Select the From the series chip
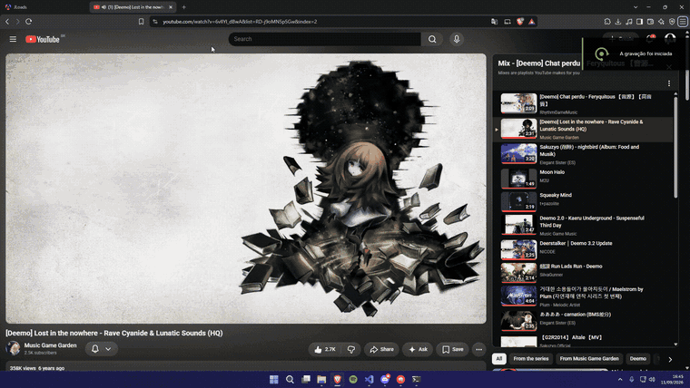 tap(531, 359)
